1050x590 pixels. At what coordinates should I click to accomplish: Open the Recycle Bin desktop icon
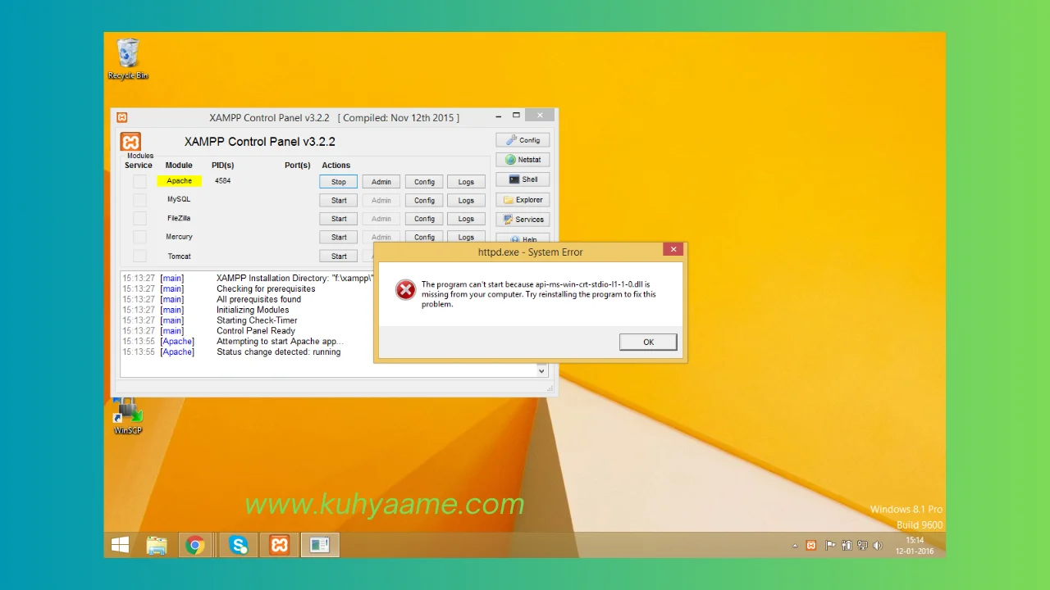pos(128,59)
